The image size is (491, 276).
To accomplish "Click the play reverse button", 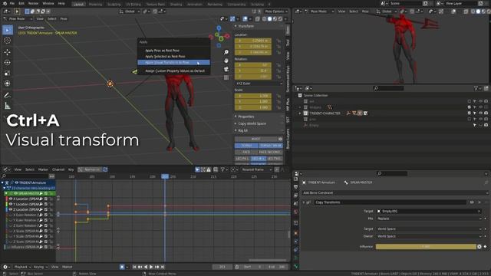I will pyautogui.click(x=146, y=267).
